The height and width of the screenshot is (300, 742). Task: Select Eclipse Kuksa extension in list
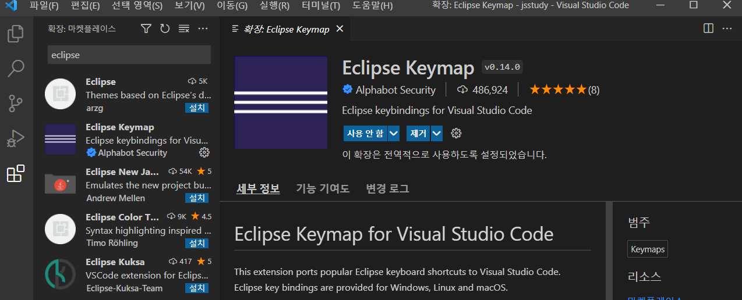126,274
